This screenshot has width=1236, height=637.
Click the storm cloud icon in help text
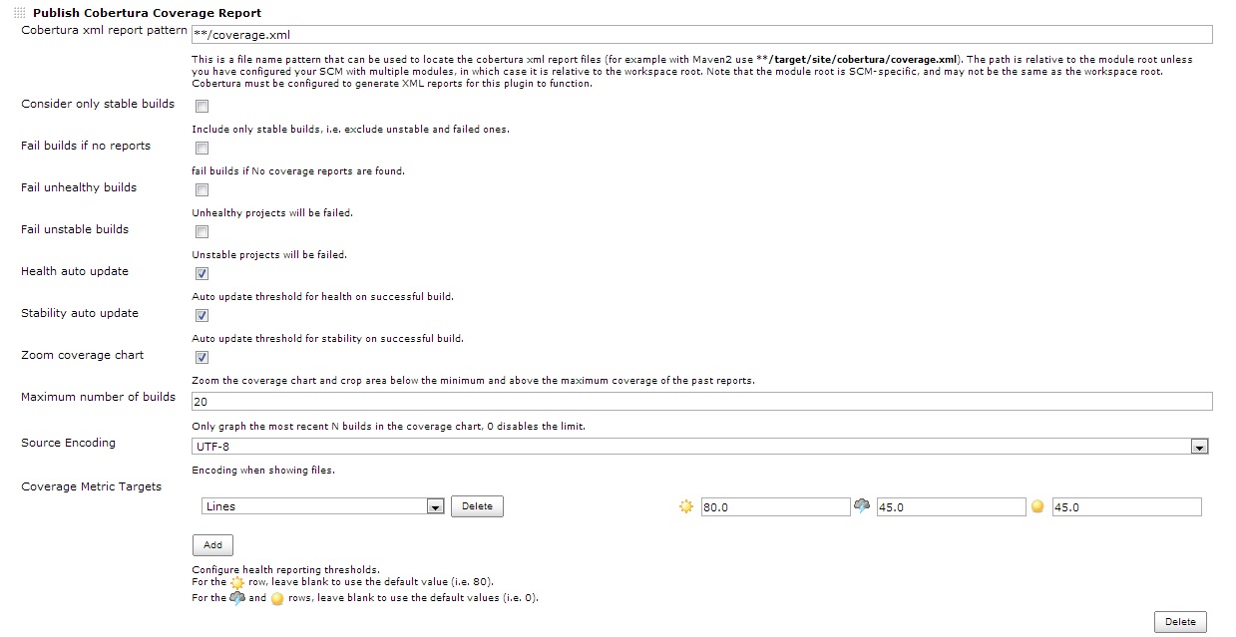click(x=237, y=598)
